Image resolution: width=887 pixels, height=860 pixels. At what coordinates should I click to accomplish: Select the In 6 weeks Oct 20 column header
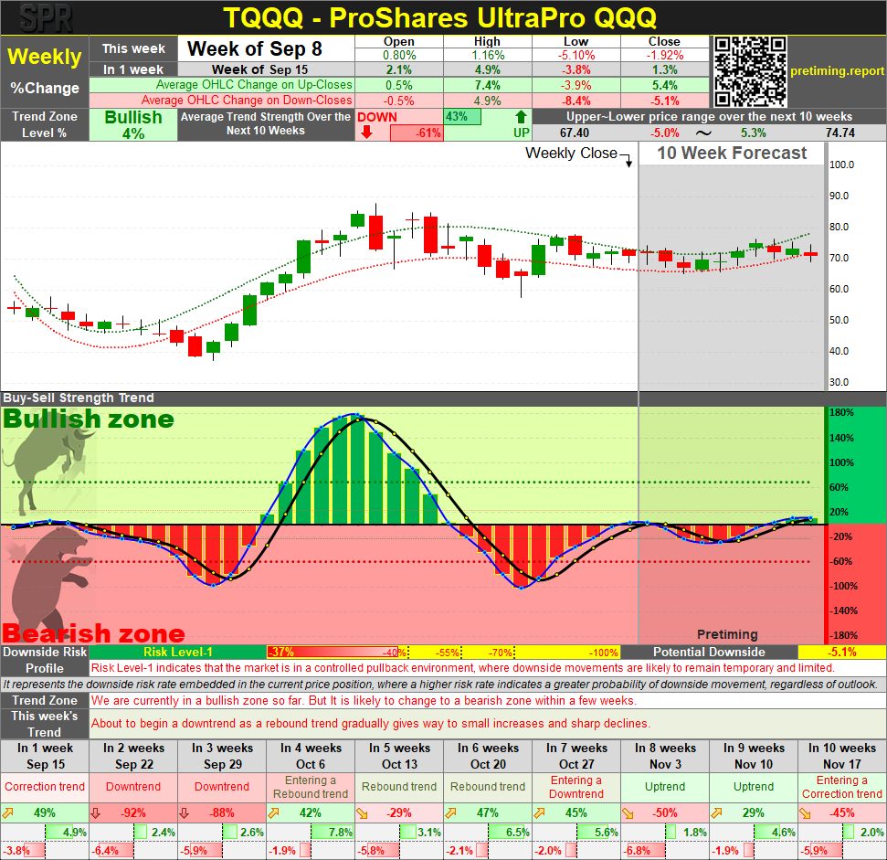[488, 756]
